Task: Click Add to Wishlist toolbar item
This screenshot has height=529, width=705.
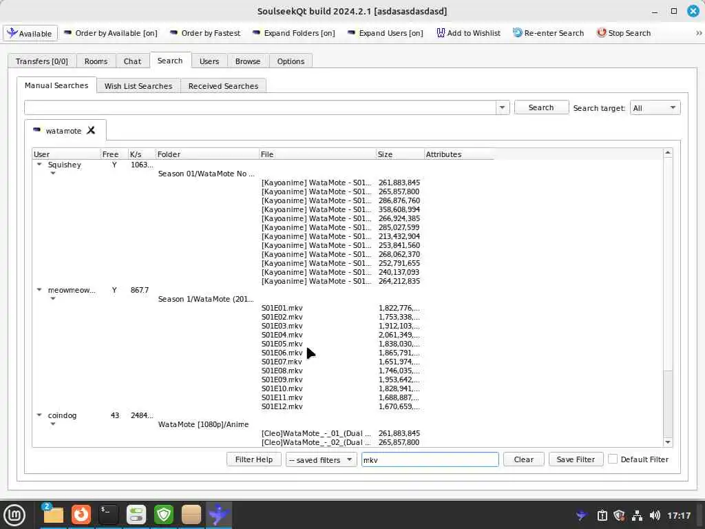Action: pos(468,33)
